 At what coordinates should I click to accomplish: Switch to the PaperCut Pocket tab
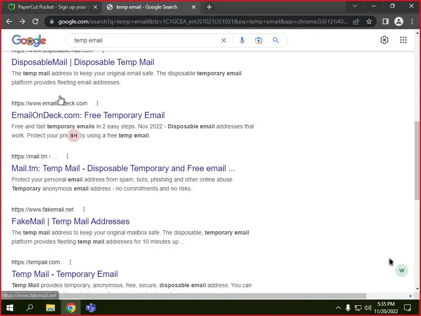[51, 7]
